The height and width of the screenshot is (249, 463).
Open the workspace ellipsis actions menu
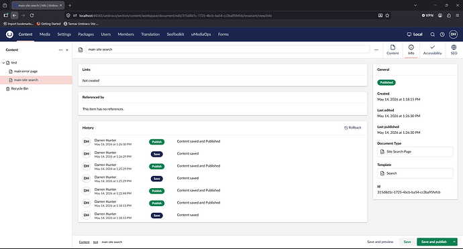[x=376, y=50]
